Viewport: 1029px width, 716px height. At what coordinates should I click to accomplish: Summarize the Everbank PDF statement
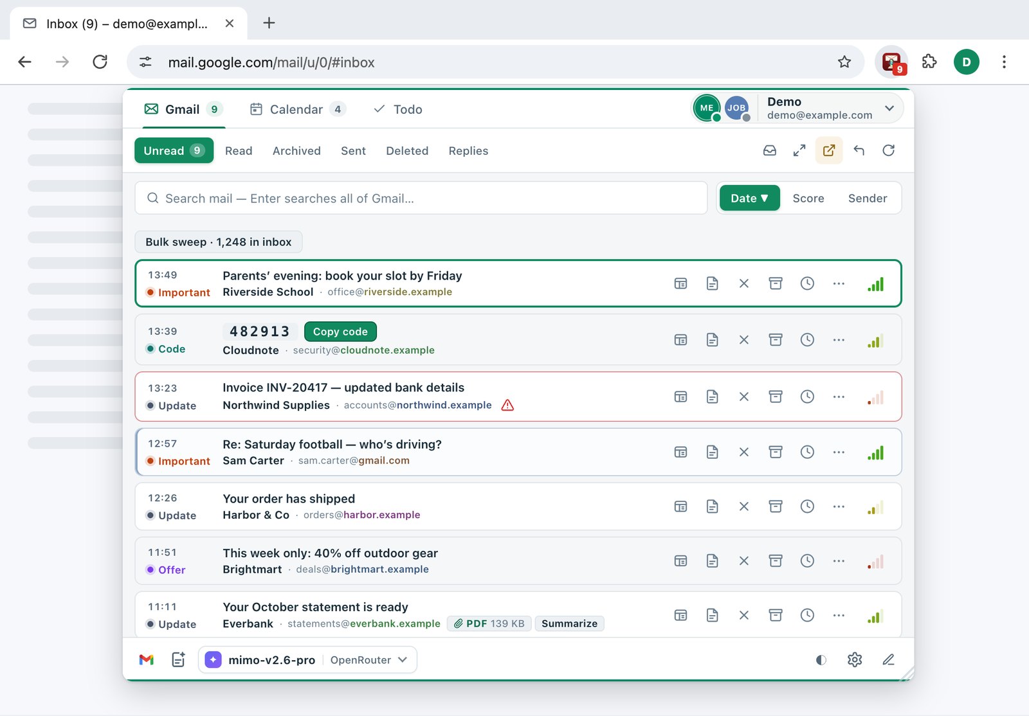point(569,623)
